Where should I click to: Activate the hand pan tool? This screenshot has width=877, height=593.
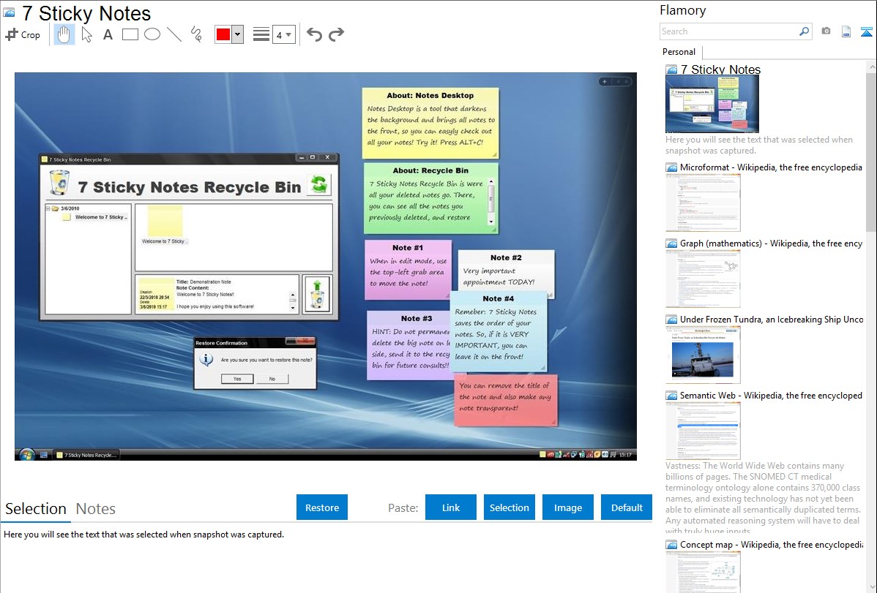[64, 34]
